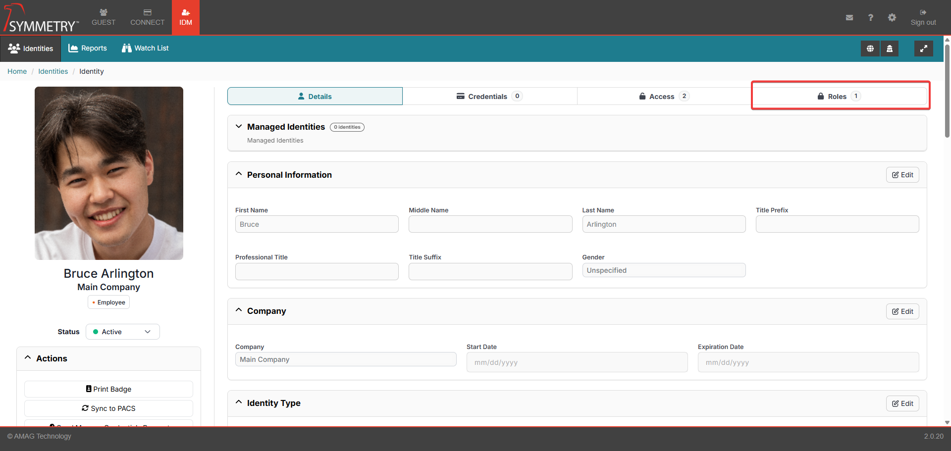Image resolution: width=951 pixels, height=451 pixels.
Task: Click Edit in Personal Information section
Action: (x=902, y=175)
